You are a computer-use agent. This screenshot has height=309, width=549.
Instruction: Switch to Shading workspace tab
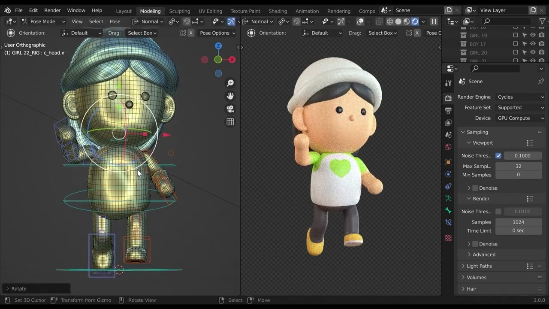278,11
